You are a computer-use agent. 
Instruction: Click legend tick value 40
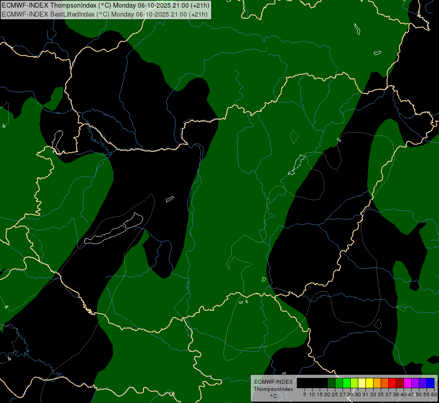pyautogui.click(x=404, y=394)
